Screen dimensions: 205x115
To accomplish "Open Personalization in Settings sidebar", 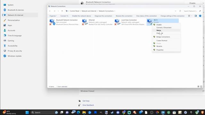I will [20, 20].
